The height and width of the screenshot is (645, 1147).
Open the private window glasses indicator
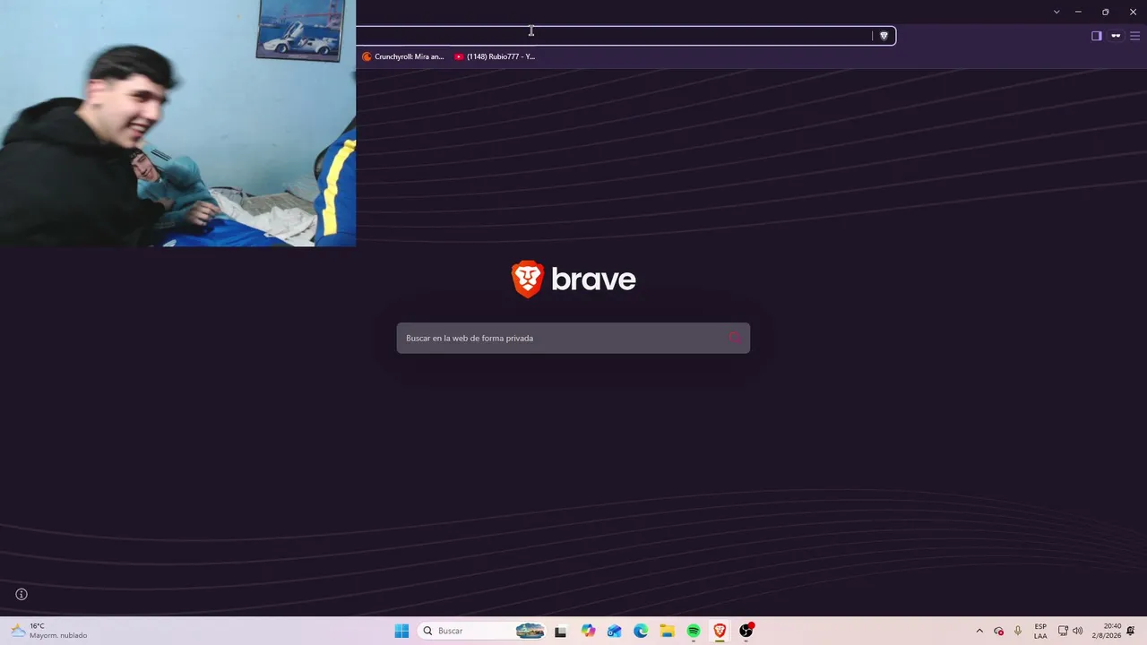coord(1116,36)
